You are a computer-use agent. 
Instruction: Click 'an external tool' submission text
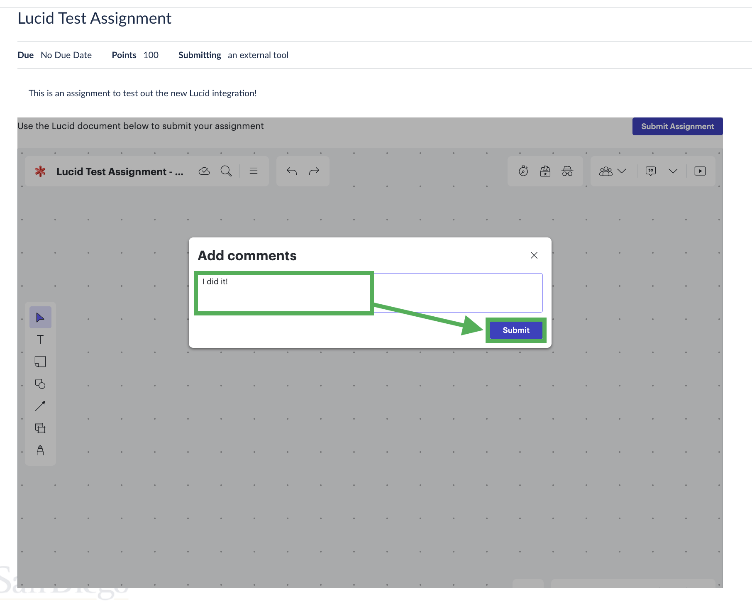pyautogui.click(x=258, y=55)
